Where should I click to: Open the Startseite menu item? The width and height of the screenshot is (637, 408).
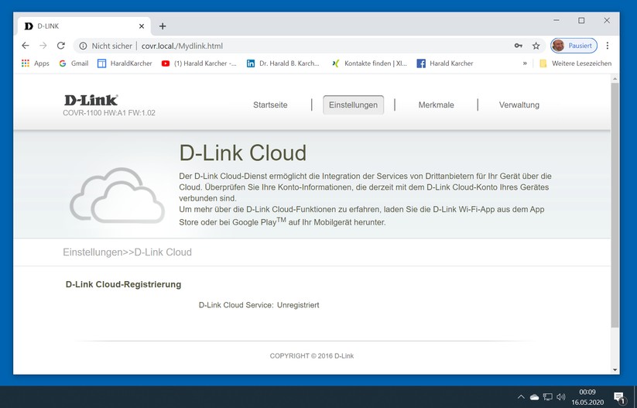coord(270,105)
